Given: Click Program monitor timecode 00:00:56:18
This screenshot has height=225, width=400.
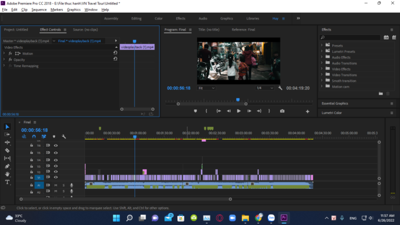Looking at the screenshot, I should pos(178,88).
